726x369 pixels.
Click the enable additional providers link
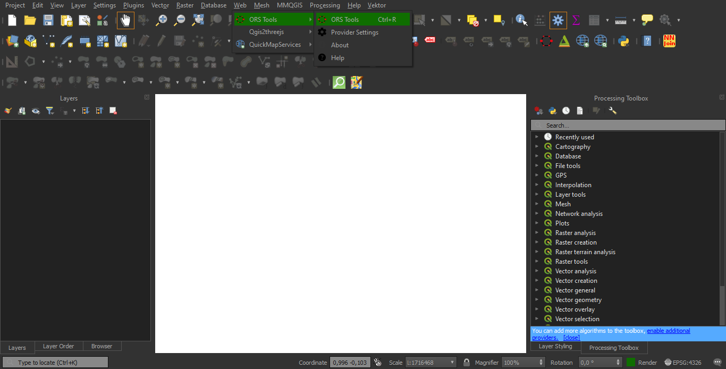point(668,331)
